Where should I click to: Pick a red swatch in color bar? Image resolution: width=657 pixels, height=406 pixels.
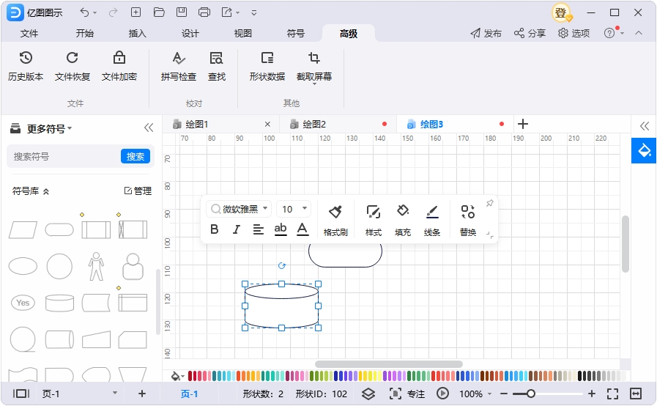[x=190, y=376]
